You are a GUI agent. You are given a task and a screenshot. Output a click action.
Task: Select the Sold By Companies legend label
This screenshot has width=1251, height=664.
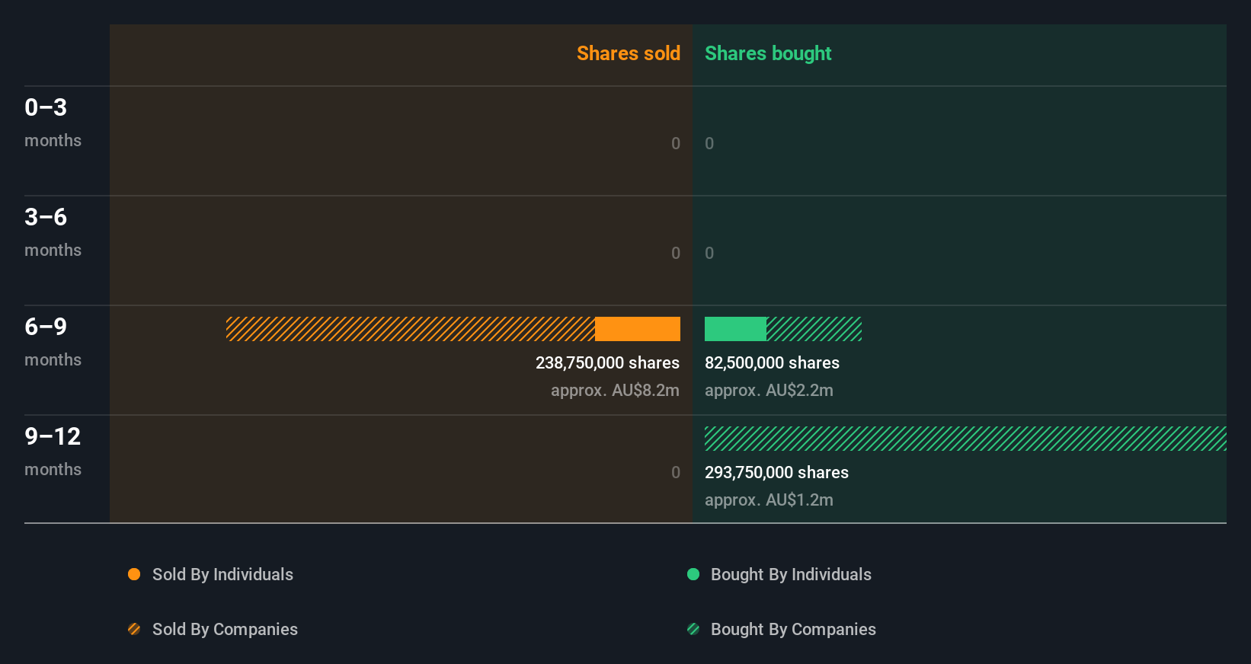(225, 630)
